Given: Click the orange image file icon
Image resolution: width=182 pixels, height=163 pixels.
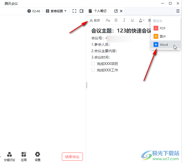Looking at the screenshot, I should tap(156, 36).
